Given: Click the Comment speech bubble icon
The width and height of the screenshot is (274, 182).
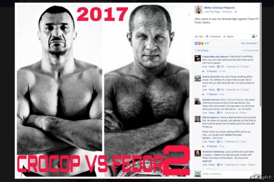Looking at the screenshot, I should 207,36.
